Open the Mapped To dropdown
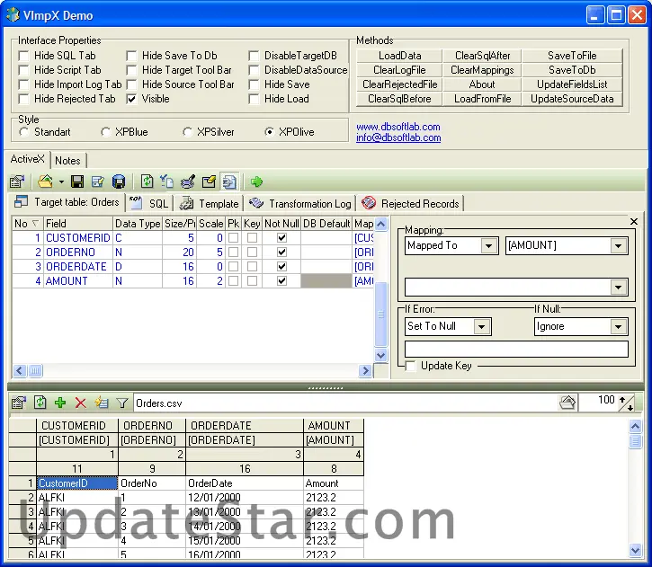The height and width of the screenshot is (567, 652). click(488, 245)
